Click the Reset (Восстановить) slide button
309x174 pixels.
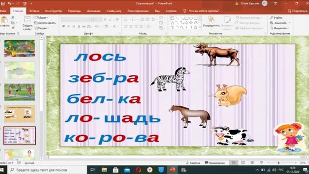[45, 23]
